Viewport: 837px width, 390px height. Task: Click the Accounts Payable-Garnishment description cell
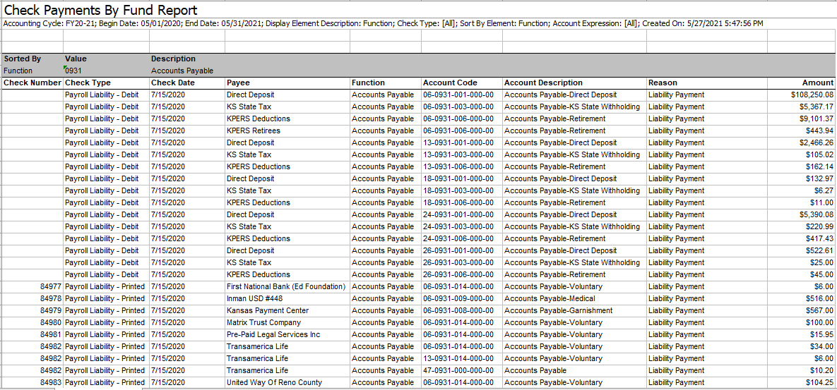coord(574,310)
